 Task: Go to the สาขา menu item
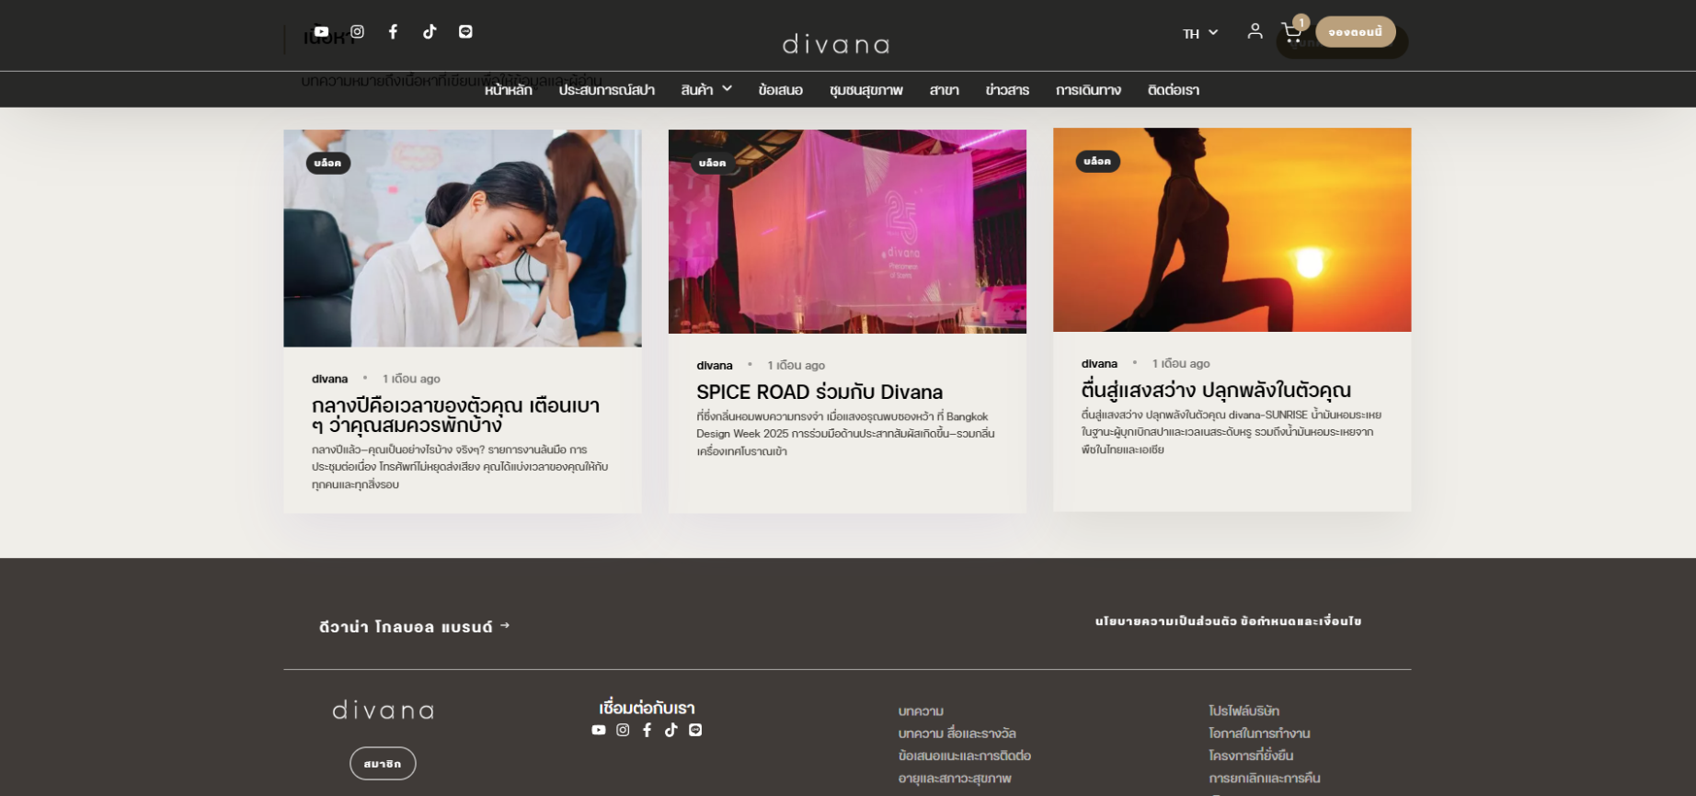[x=944, y=90]
